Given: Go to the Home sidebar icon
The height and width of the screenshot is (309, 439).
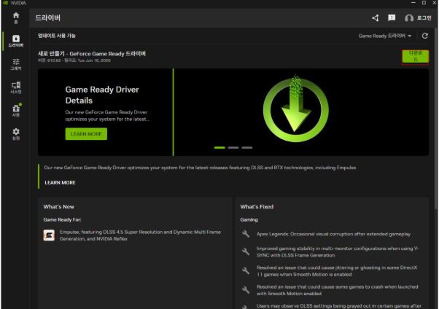Looking at the screenshot, I should 16,18.
